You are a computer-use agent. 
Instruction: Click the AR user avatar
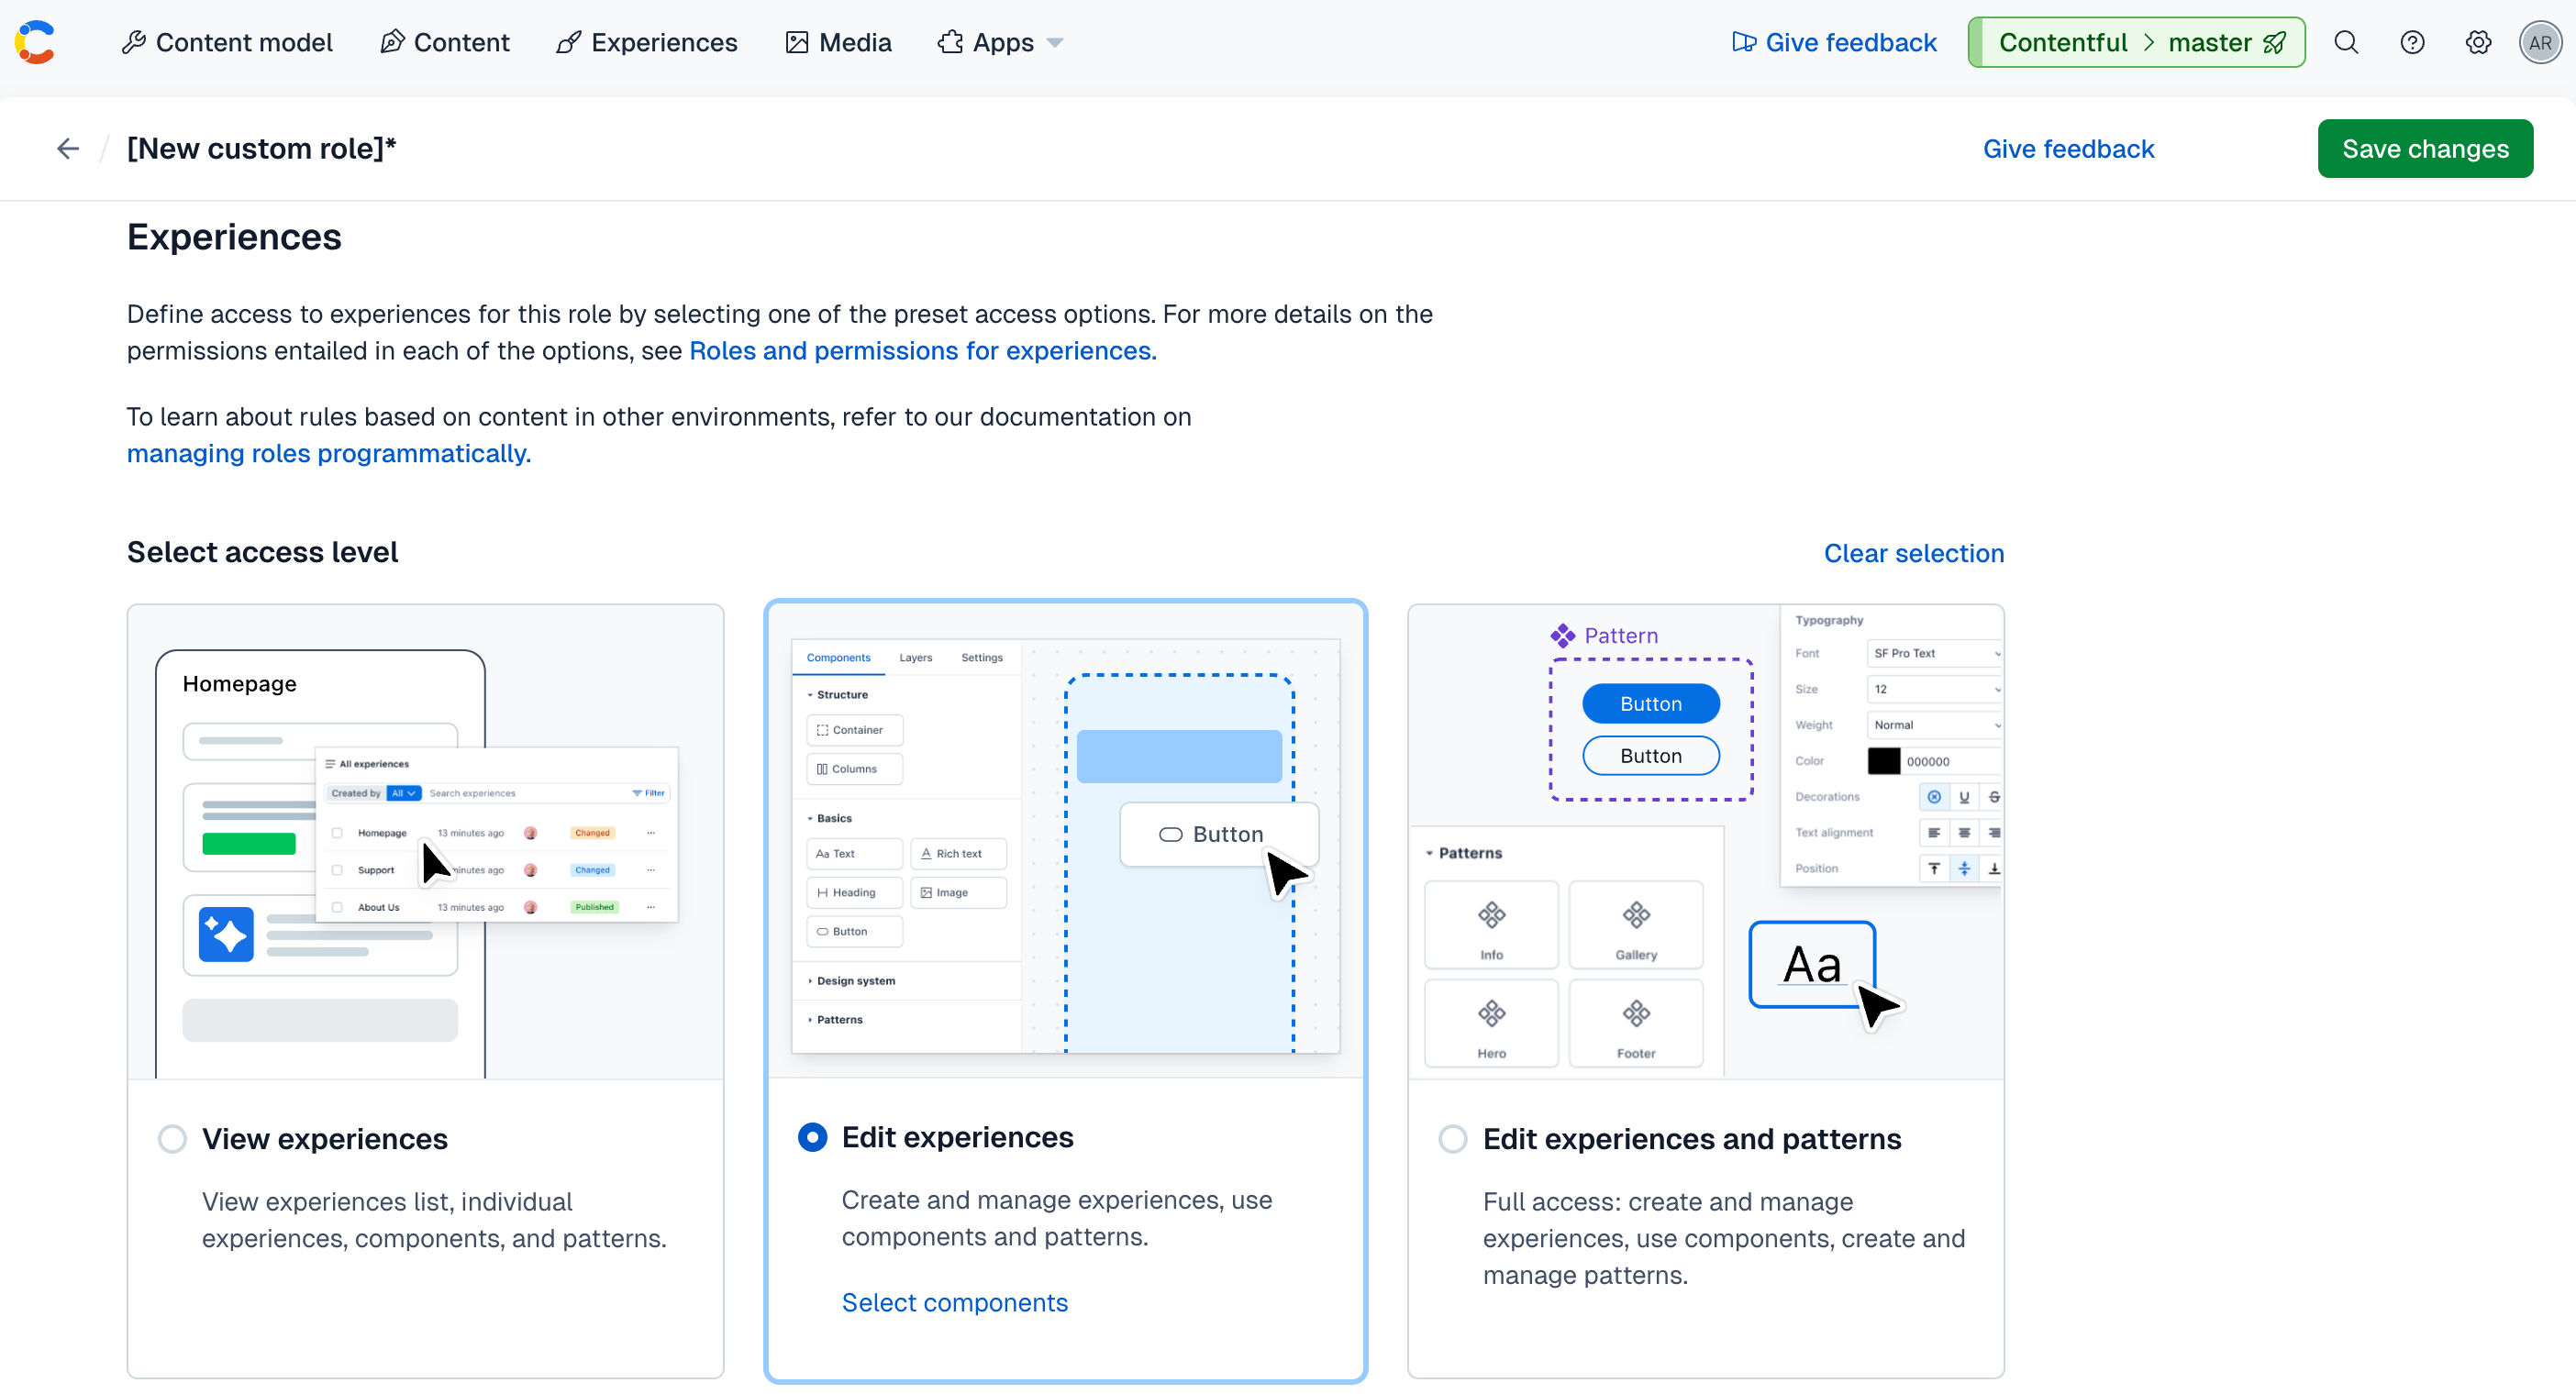click(2540, 42)
